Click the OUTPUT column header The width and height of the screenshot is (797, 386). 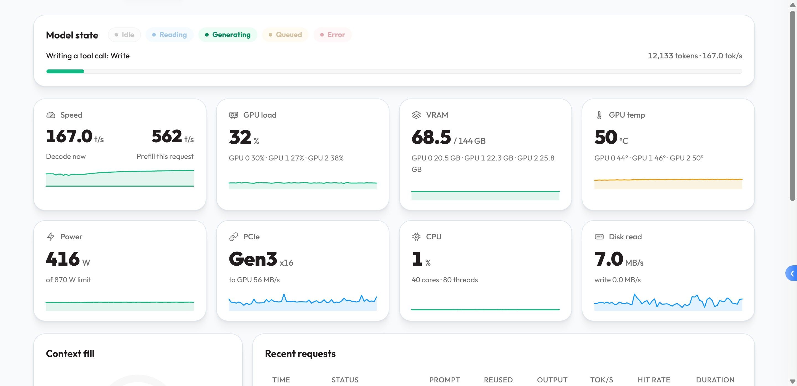(552, 380)
